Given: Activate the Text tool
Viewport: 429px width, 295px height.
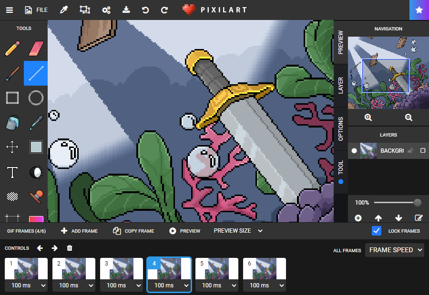Looking at the screenshot, I should pos(12,172).
